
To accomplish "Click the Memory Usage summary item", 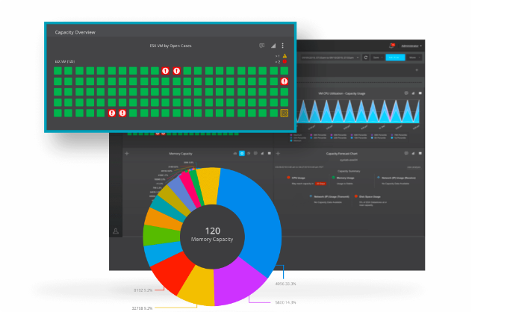I will 343,178.
